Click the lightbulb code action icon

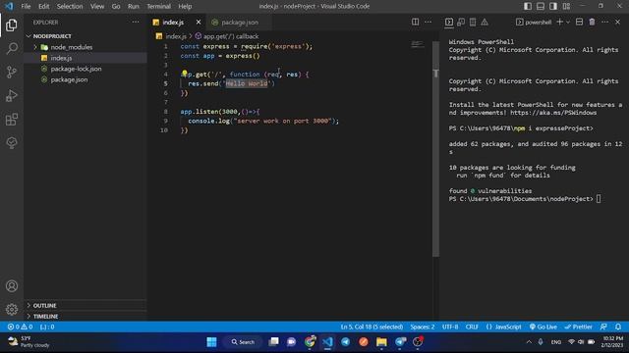click(185, 74)
